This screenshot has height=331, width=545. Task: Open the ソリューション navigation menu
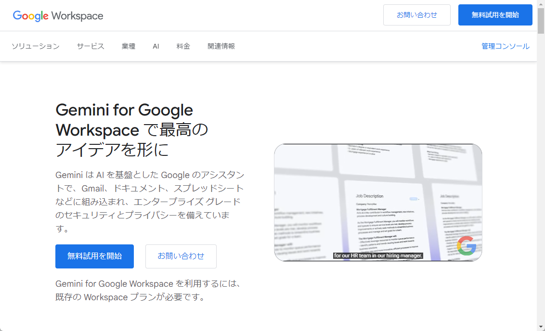click(x=35, y=46)
